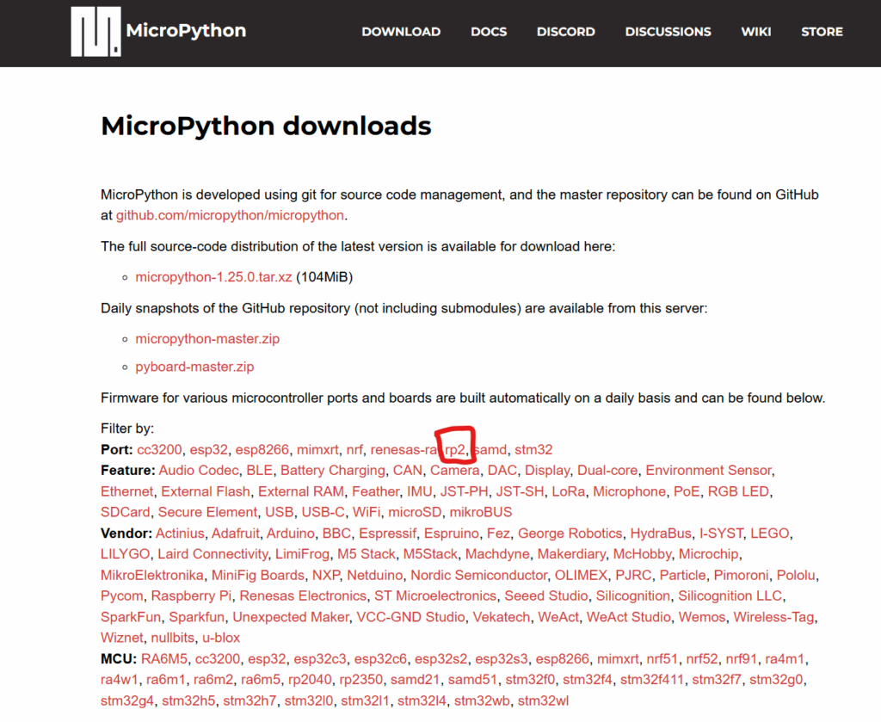The image size is (881, 722).
Task: Filter by port stm32
Action: pos(533,449)
